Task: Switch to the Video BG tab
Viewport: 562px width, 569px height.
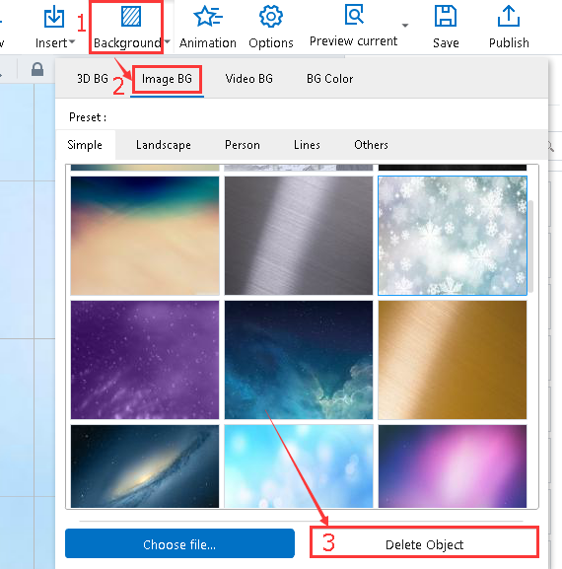Action: 248,79
